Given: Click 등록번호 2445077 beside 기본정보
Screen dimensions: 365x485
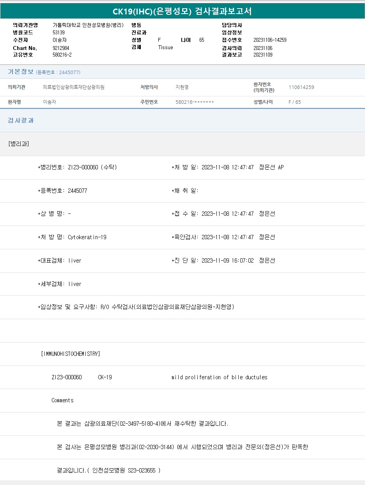Looking at the screenshot, I should pyautogui.click(x=58, y=72).
